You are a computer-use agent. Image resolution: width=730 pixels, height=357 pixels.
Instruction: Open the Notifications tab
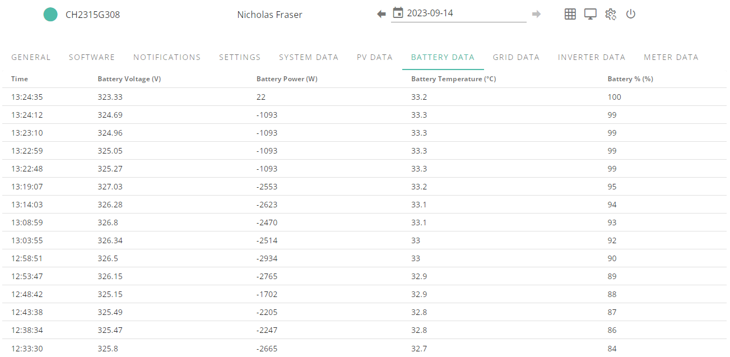tap(167, 57)
